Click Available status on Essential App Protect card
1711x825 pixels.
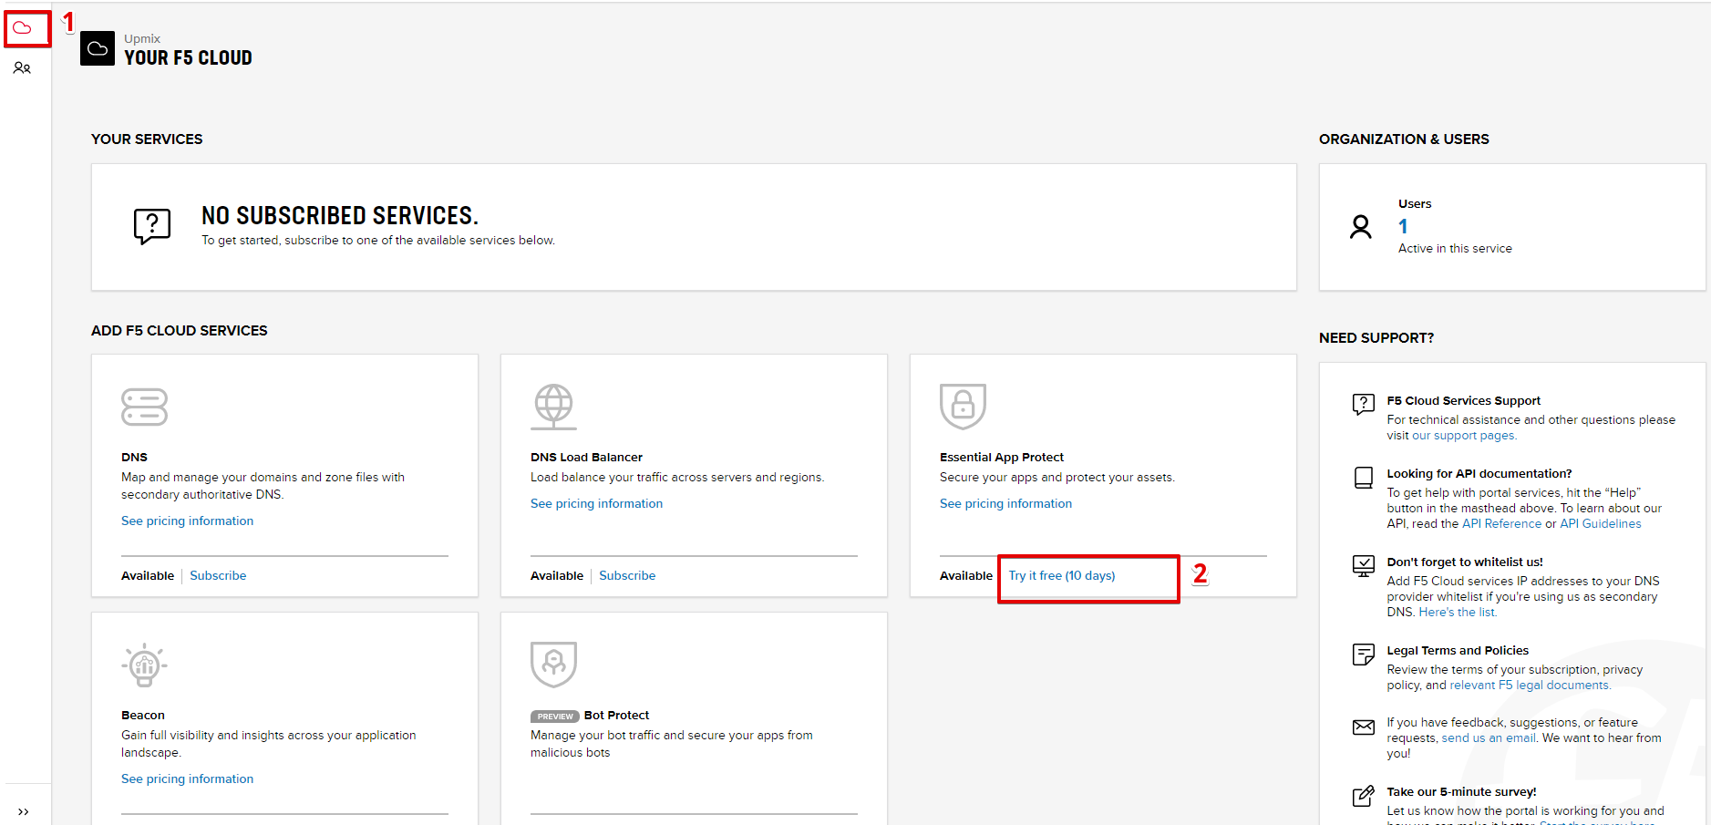click(x=966, y=575)
